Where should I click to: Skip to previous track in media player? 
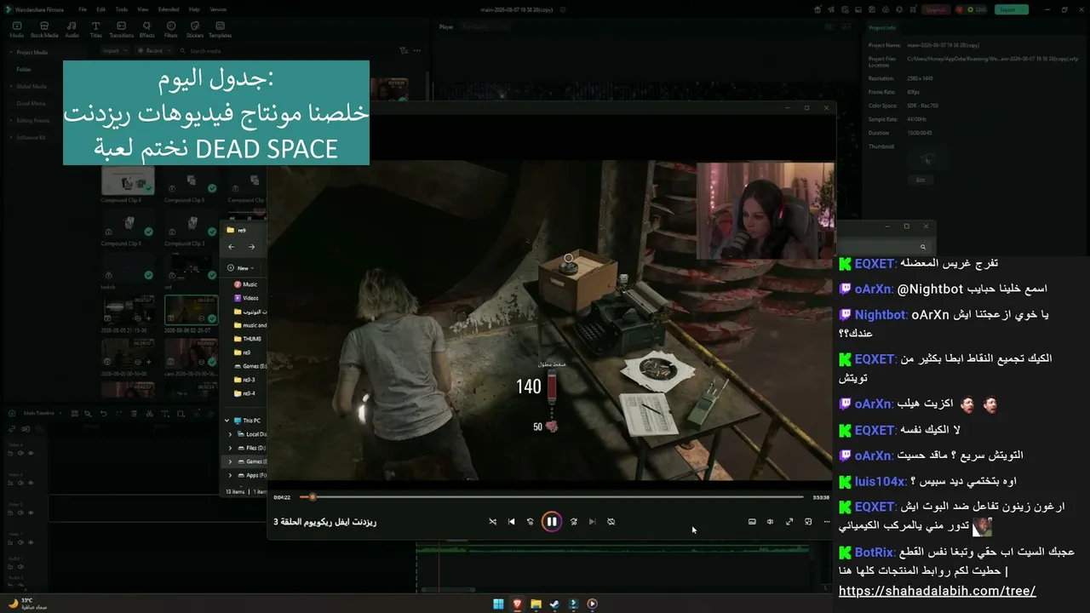coord(511,522)
